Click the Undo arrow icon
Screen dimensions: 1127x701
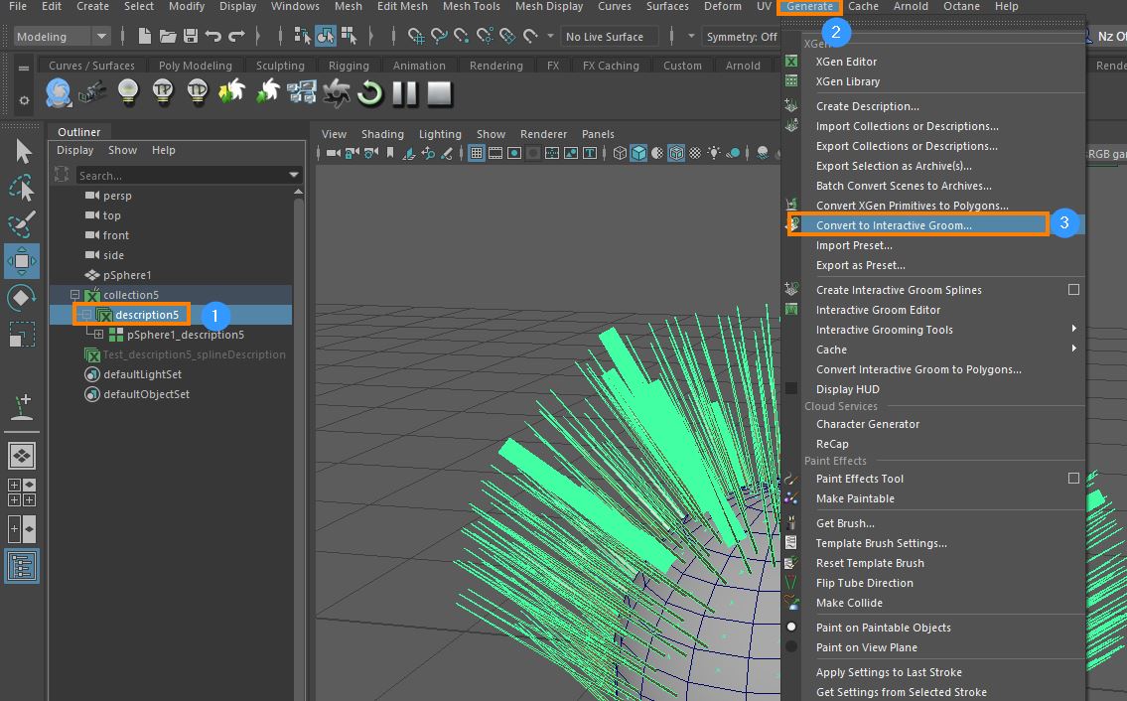212,37
